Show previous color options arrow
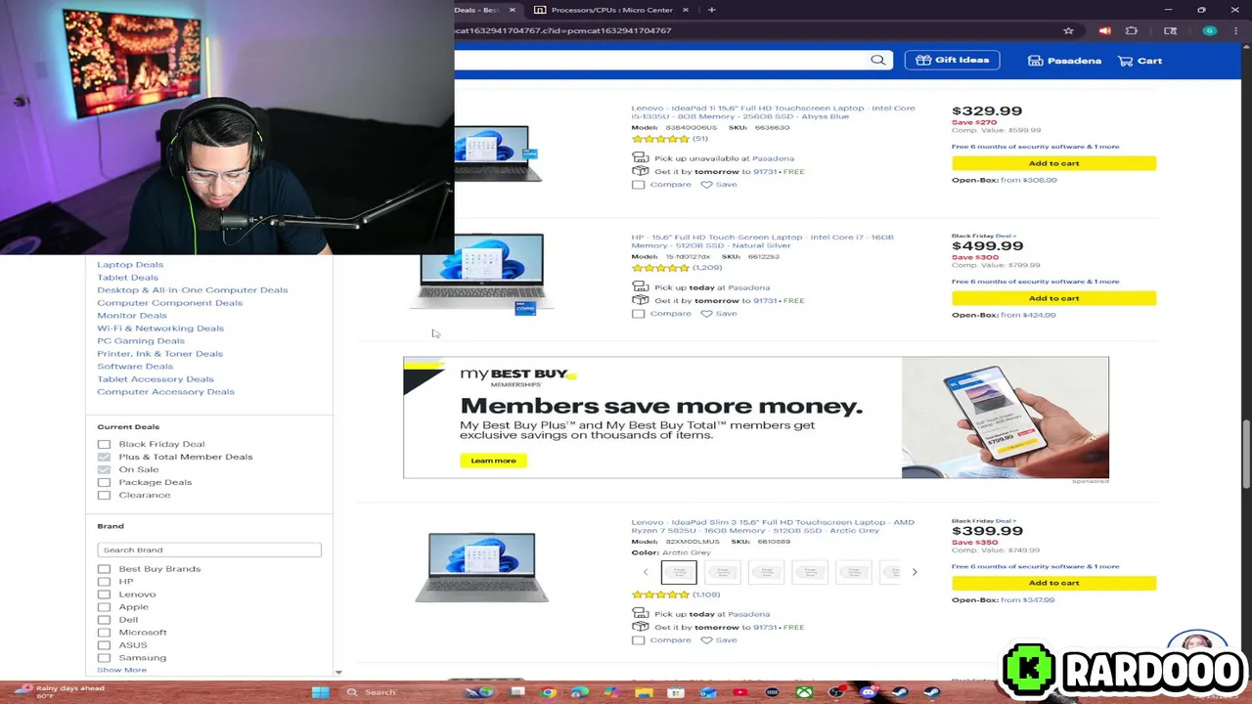Screen dimensions: 1252x704 tap(645, 572)
